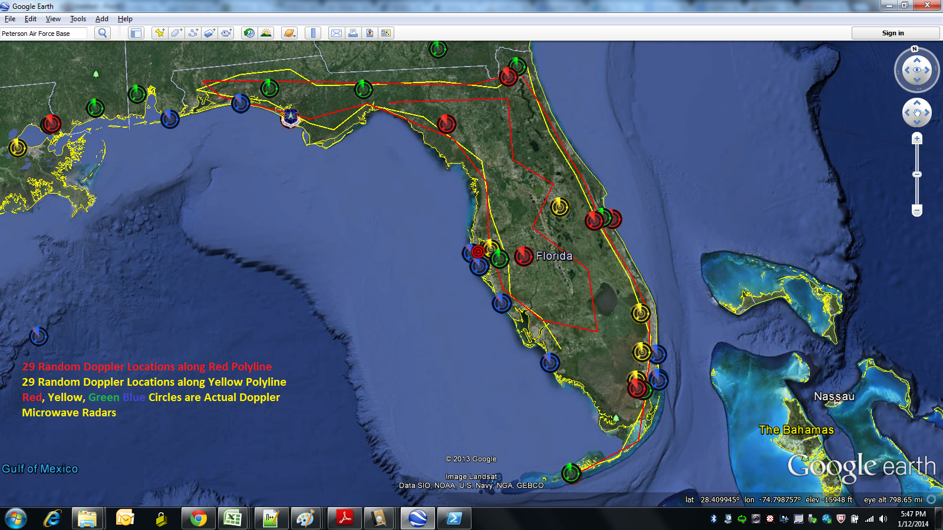Image resolution: width=943 pixels, height=530 pixels.
Task: Toggle historical imagery clock icon
Action: point(249,33)
